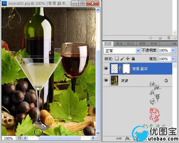Open the Layers panel flyout menu icon
This screenshot has width=179, height=143.
(x=174, y=44)
